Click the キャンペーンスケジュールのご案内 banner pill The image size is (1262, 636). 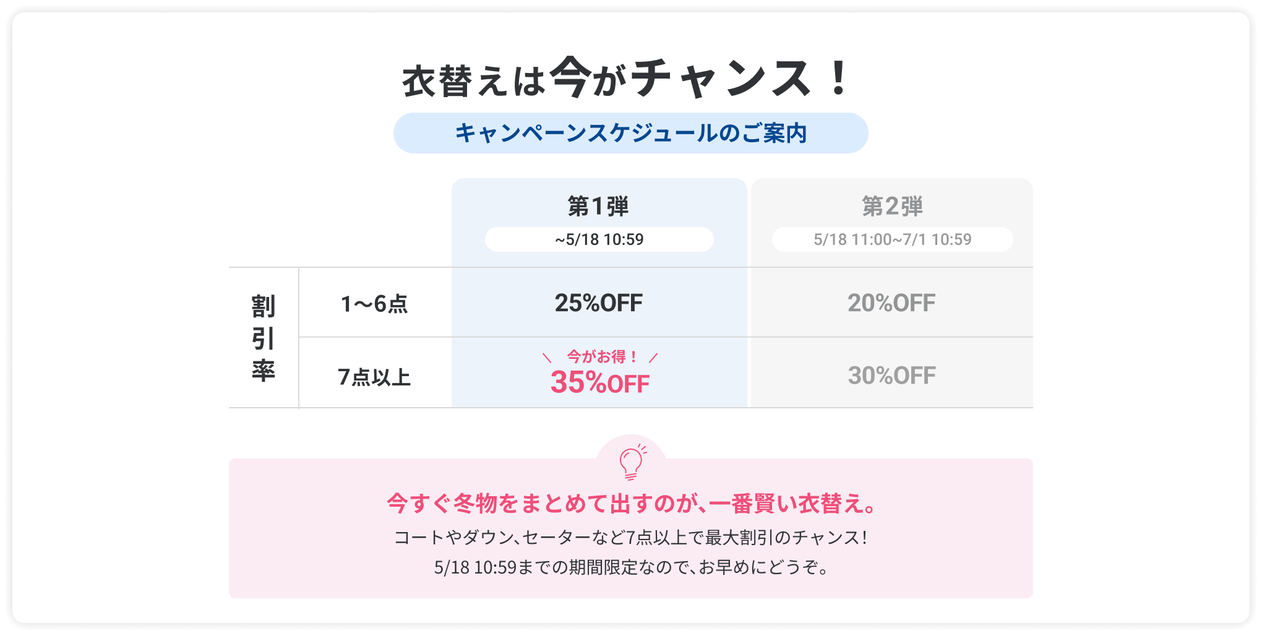coord(630,133)
